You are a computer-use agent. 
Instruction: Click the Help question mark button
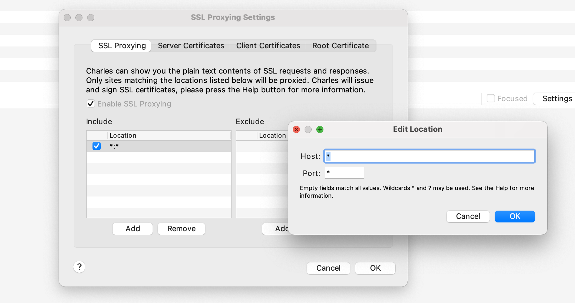79,267
